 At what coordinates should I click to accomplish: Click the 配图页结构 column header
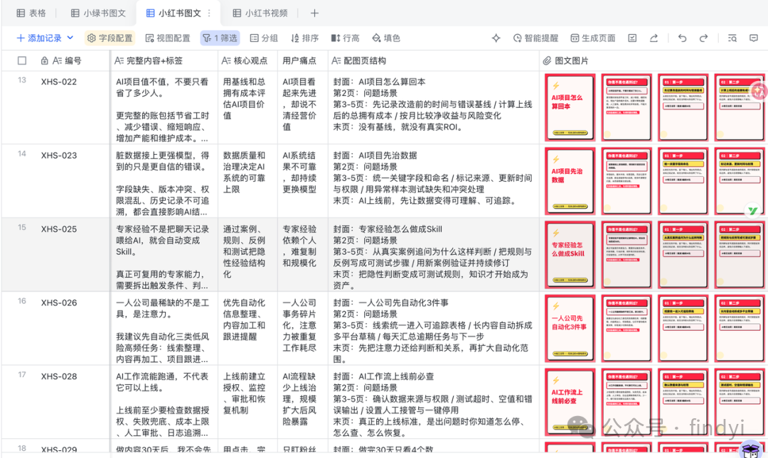(434, 60)
